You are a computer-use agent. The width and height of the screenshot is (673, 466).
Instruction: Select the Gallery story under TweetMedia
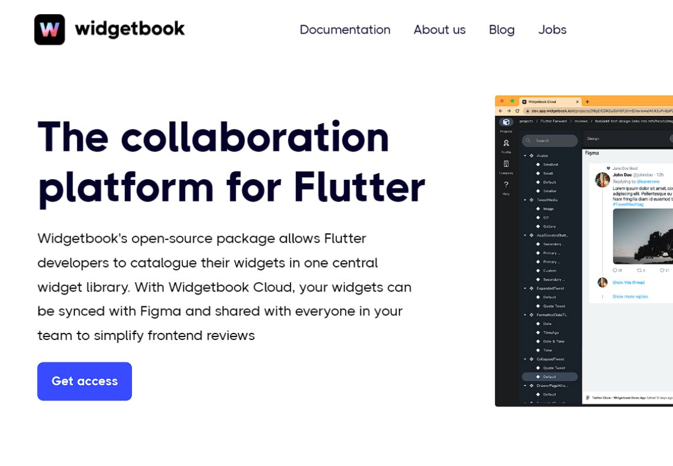[549, 227]
